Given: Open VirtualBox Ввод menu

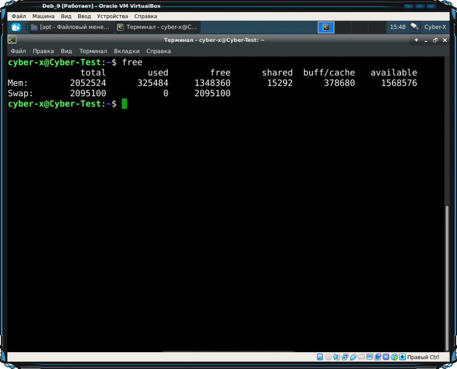Looking at the screenshot, I should [x=84, y=16].
